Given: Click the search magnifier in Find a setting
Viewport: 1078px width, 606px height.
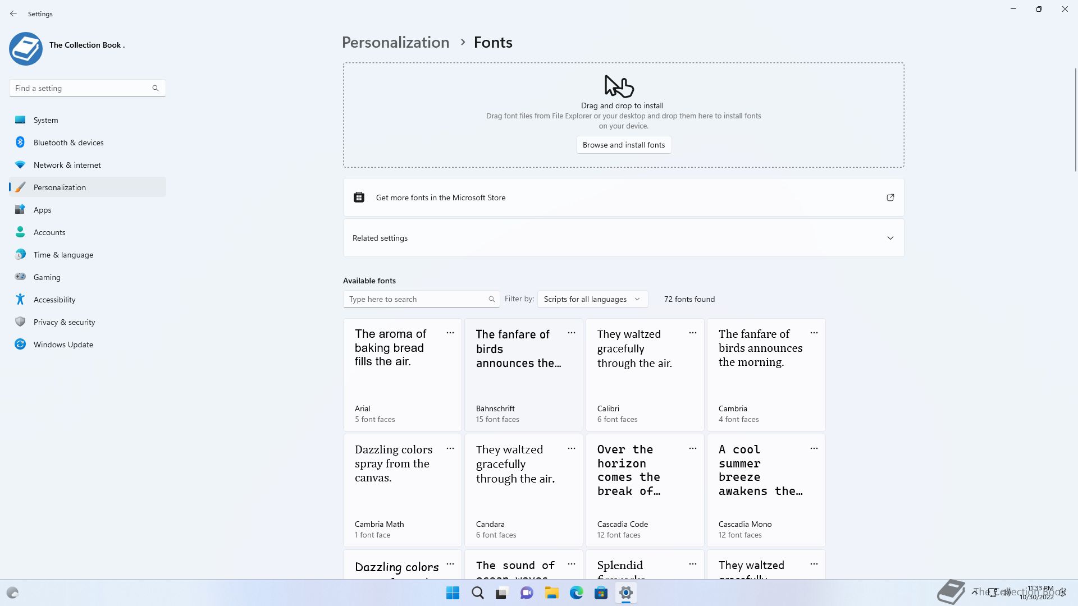Looking at the screenshot, I should [x=156, y=88].
